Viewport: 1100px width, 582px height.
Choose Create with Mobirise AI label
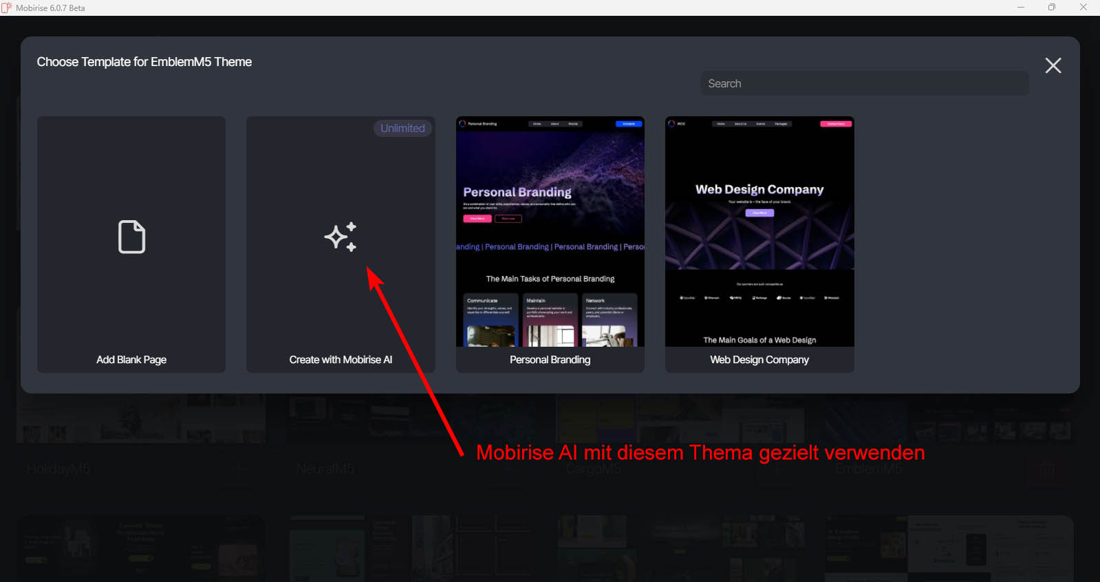[x=341, y=360]
